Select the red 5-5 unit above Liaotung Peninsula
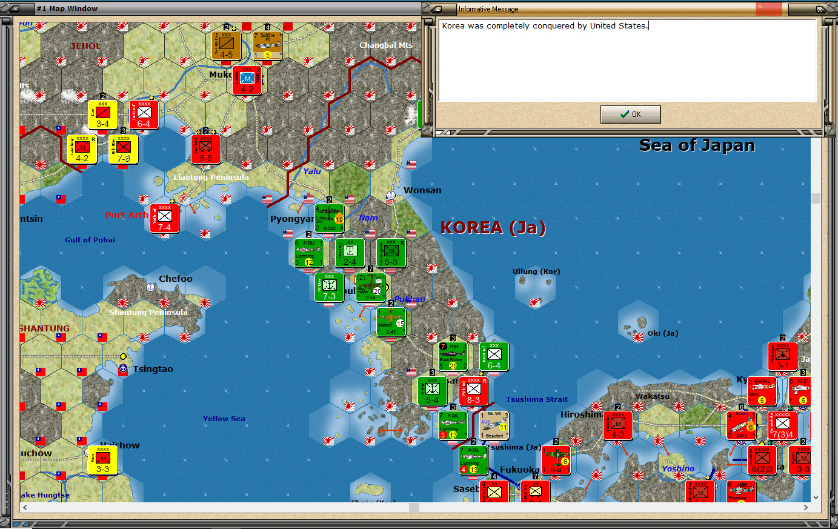Image resolution: width=838 pixels, height=529 pixels. coord(206,149)
